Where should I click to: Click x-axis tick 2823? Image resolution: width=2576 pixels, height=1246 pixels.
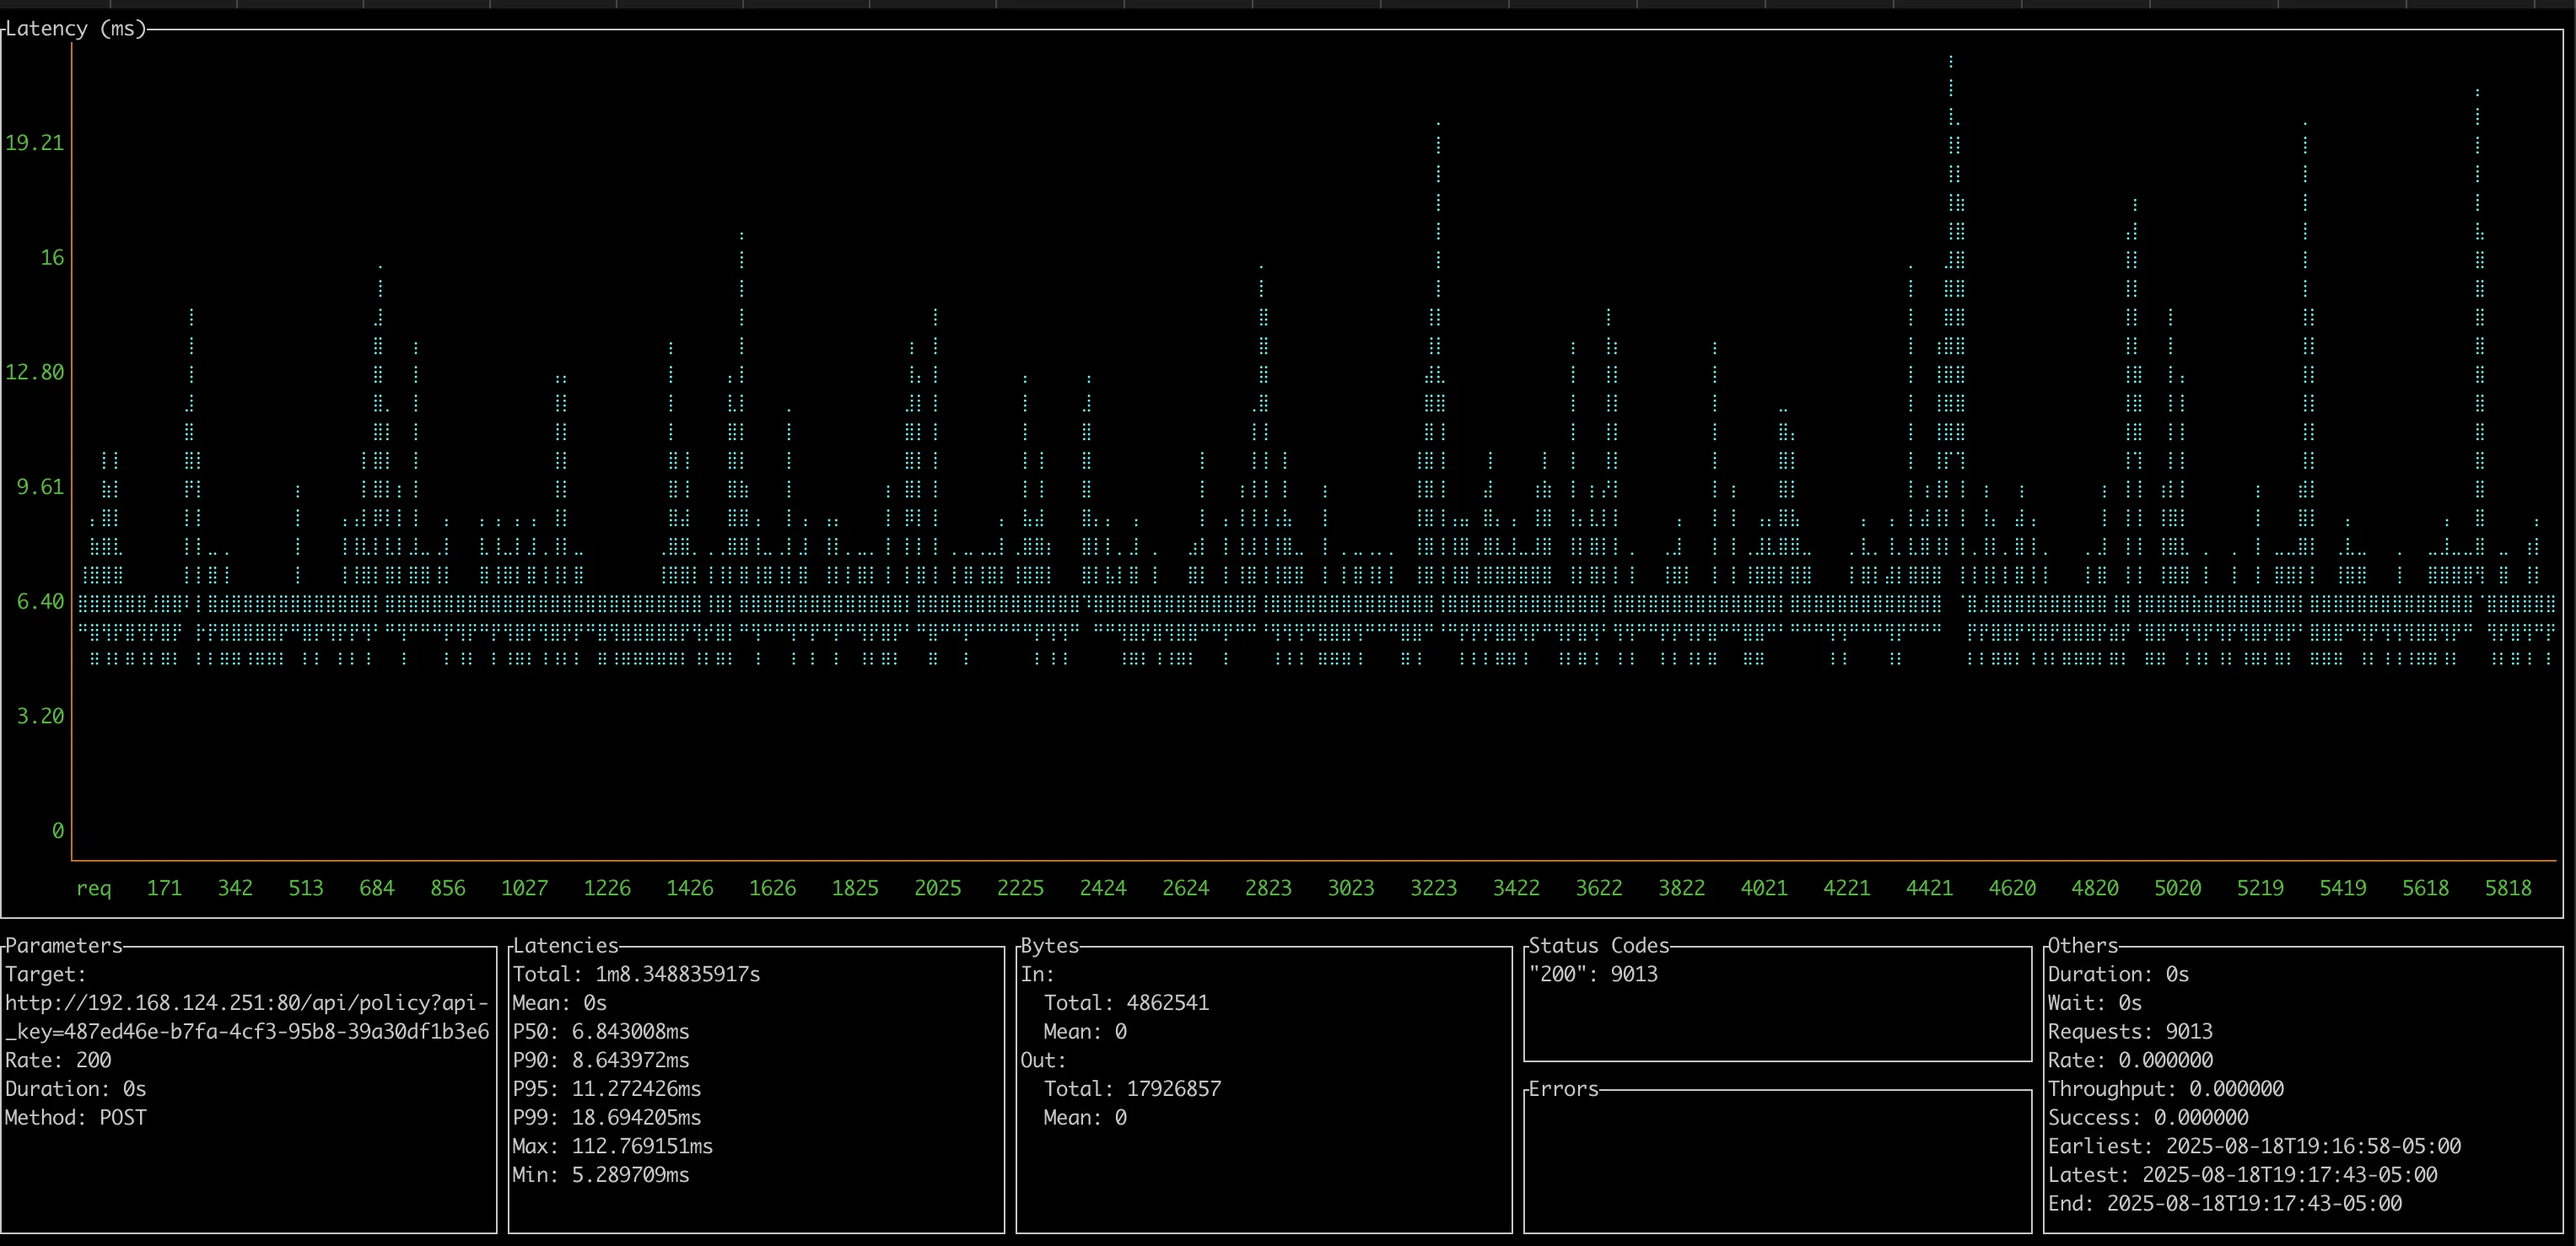pyautogui.click(x=1268, y=889)
